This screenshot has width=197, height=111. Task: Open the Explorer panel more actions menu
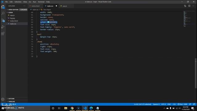pyautogui.click(x=24, y=6)
